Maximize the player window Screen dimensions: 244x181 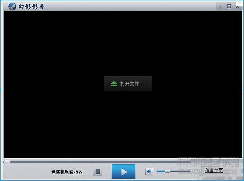(229, 6)
